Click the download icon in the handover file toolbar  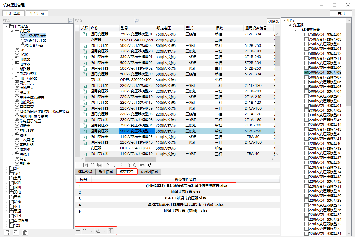coord(104,231)
